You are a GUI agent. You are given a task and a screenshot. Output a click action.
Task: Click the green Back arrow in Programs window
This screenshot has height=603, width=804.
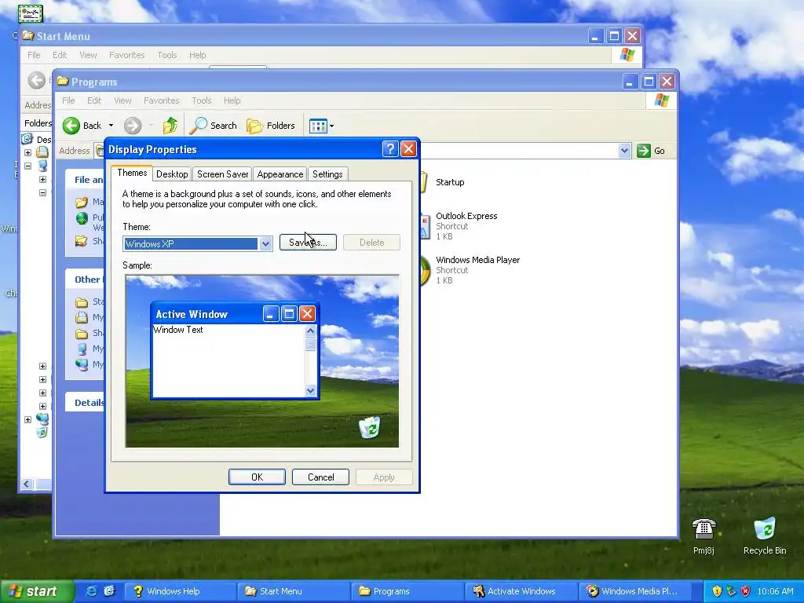click(x=71, y=126)
